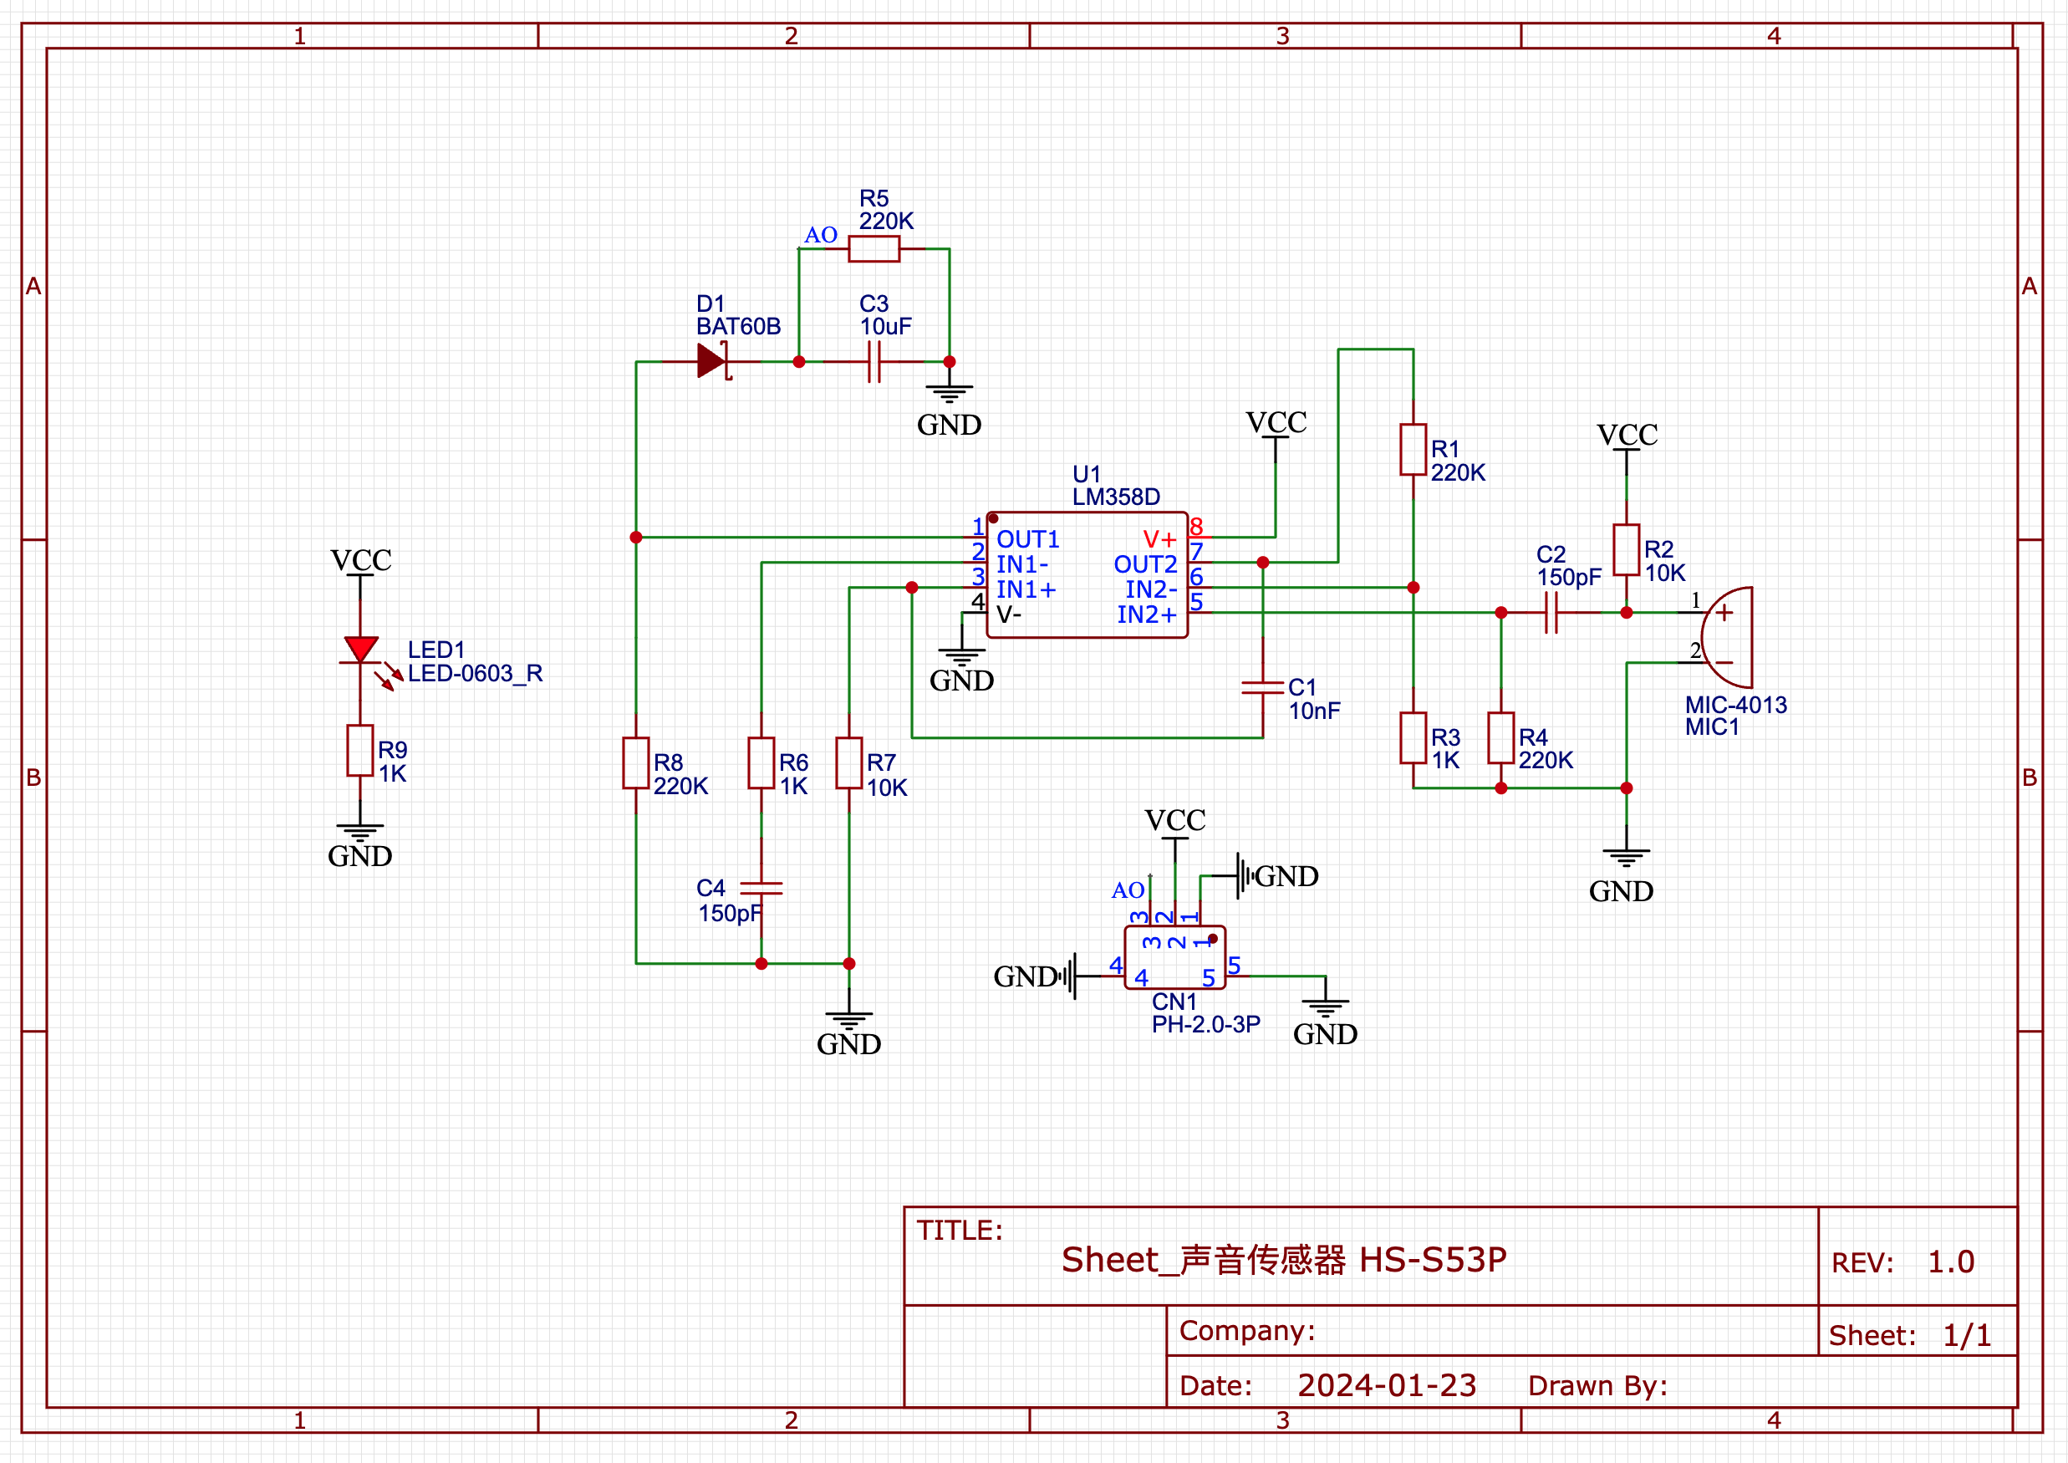Select the C1 10nF capacitor symbol
Viewport: 2068px width, 1463px height.
click(1263, 687)
